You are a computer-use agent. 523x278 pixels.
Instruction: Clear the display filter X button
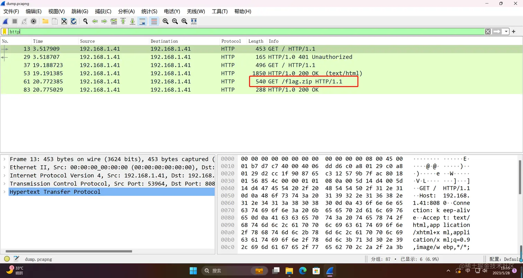point(488,31)
